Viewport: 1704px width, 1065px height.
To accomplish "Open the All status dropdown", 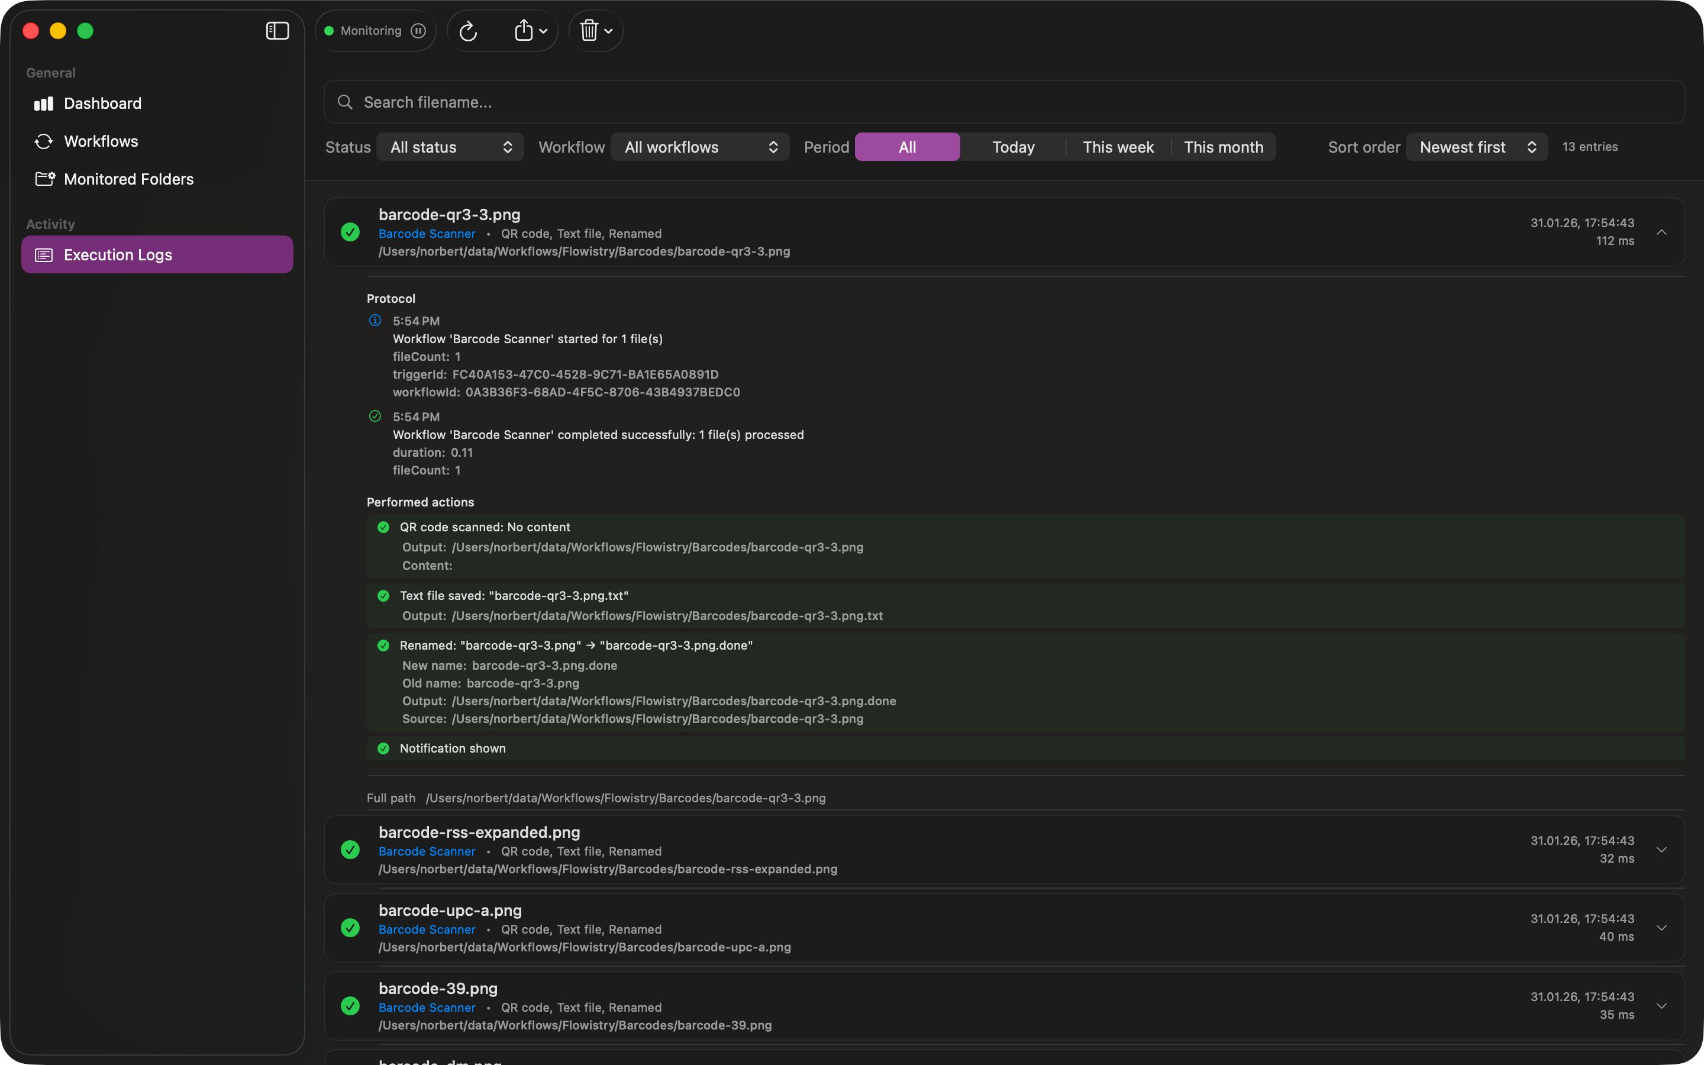I will (451, 147).
